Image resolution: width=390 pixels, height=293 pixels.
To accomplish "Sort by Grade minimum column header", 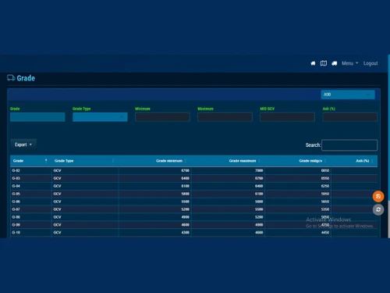I will pos(154,161).
